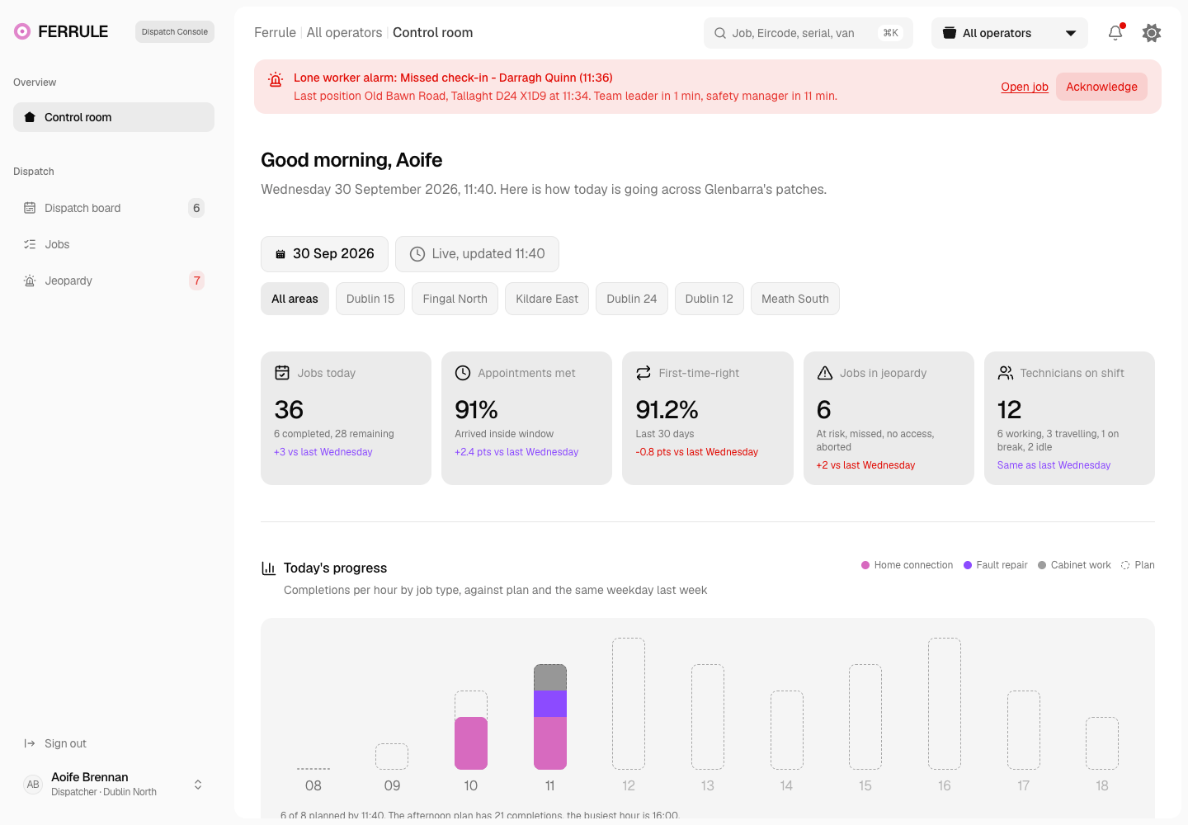Screen dimensions: 1188x825
Task: Filter by Fingal North area
Action: tap(455, 299)
